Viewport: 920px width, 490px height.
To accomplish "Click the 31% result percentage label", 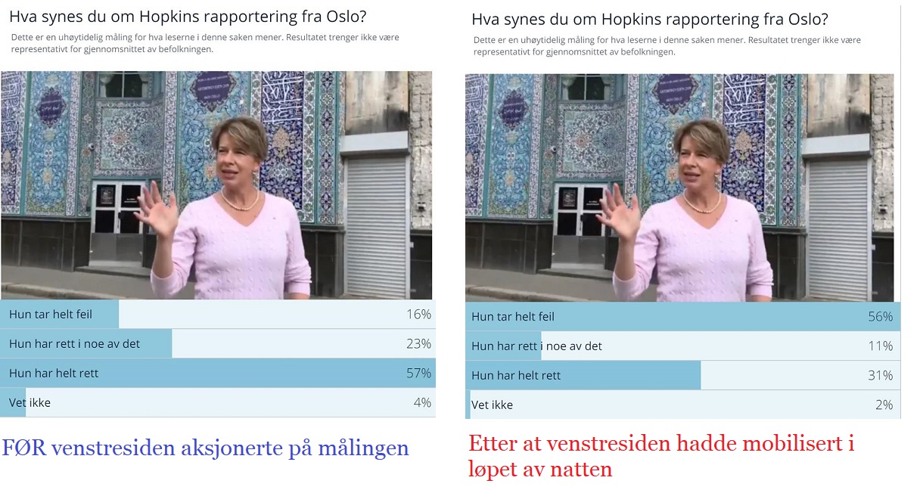I will [x=881, y=376].
